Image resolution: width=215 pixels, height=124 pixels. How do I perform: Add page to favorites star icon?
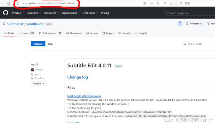(x=171, y=3)
